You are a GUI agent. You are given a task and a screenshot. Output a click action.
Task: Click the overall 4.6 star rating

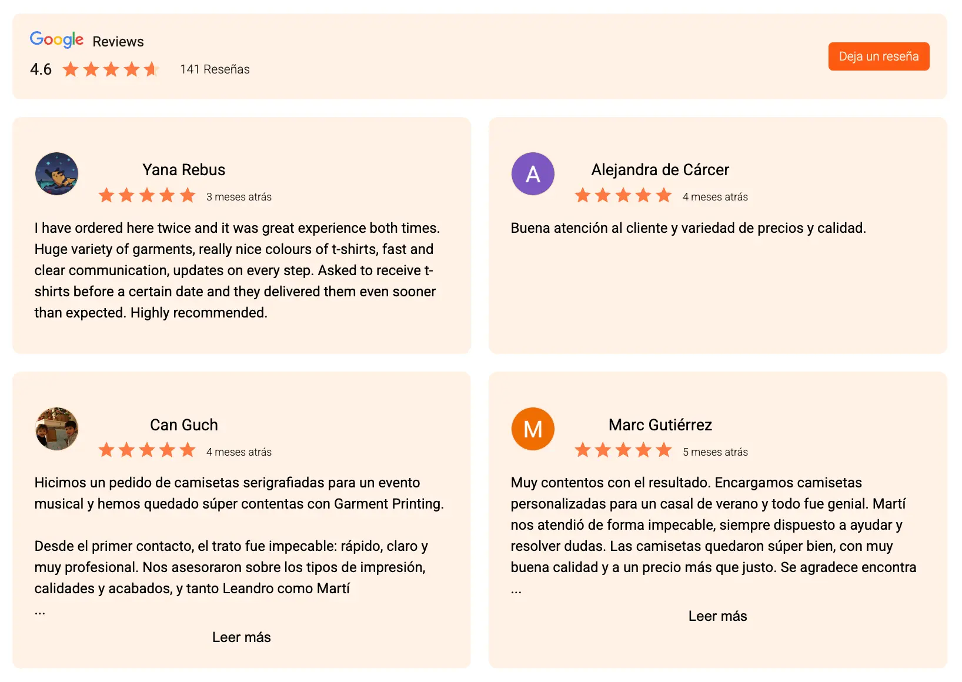(111, 69)
